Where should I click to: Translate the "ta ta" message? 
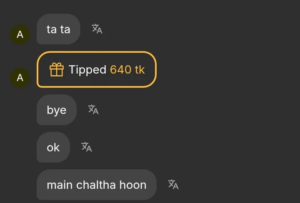click(97, 29)
